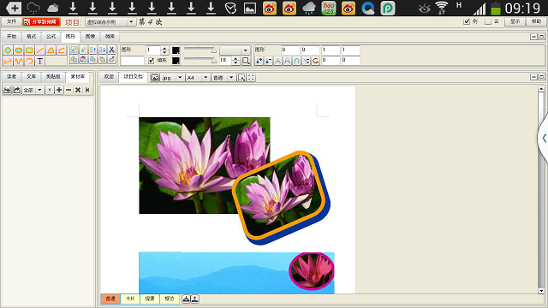Screen dimensions: 548x308
Task: Click the 帮助 help button
Action: pos(537,21)
